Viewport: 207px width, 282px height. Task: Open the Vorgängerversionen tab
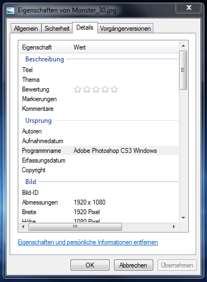pyautogui.click(x=125, y=29)
